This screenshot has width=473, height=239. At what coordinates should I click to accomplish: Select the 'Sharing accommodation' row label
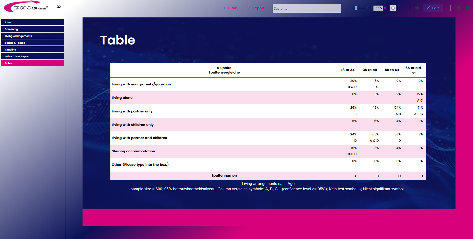(x=133, y=151)
